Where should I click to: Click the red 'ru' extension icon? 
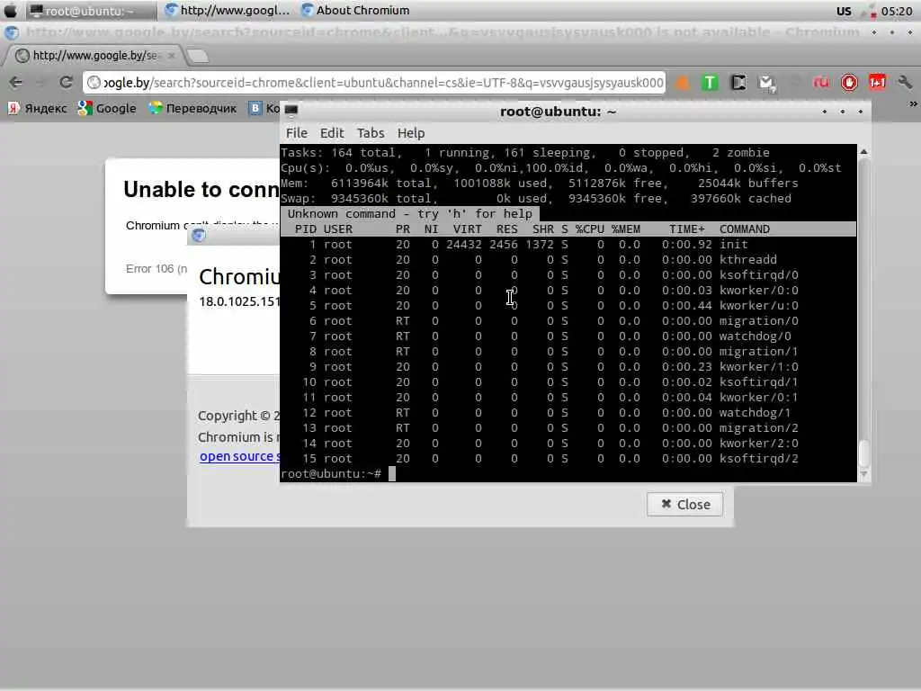820,83
